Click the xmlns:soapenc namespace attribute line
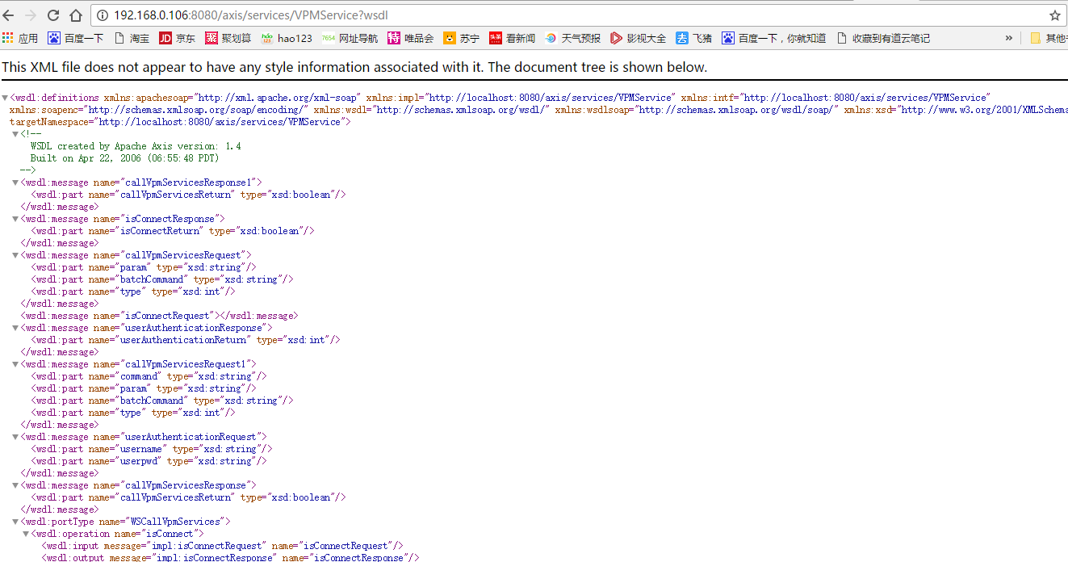Screen dimensions: 1068x562 (x=159, y=110)
